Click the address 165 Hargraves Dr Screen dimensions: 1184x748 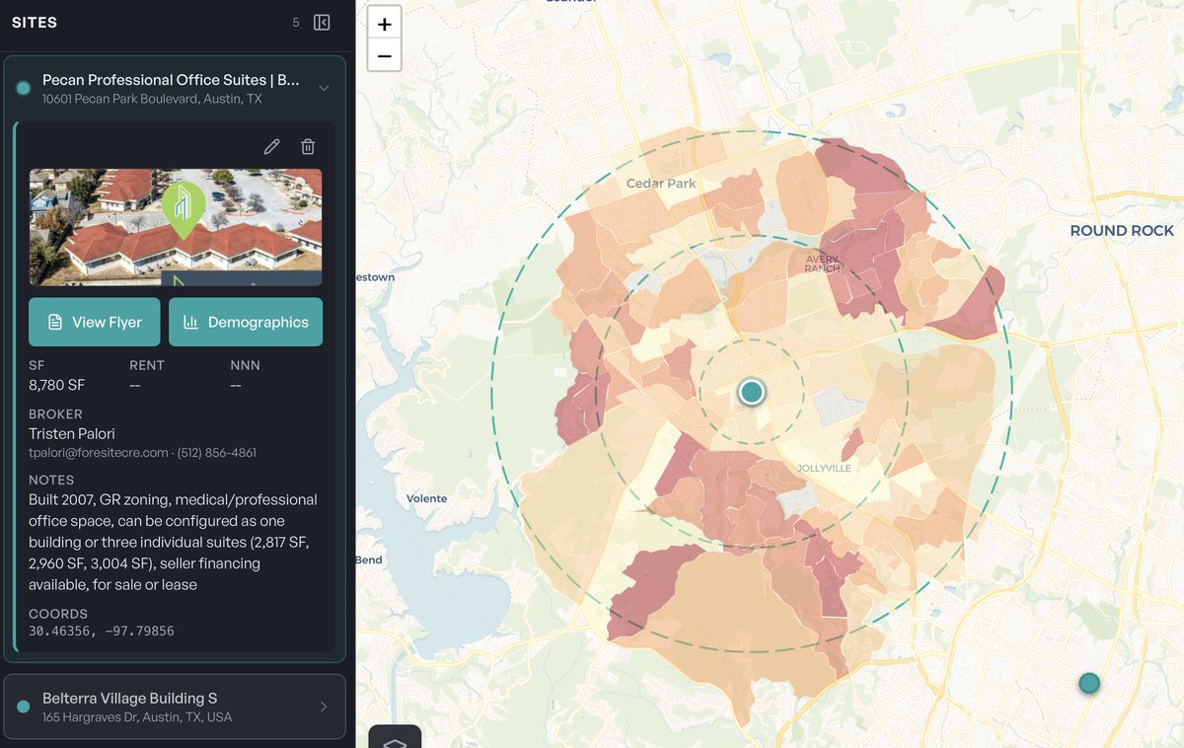(x=137, y=717)
